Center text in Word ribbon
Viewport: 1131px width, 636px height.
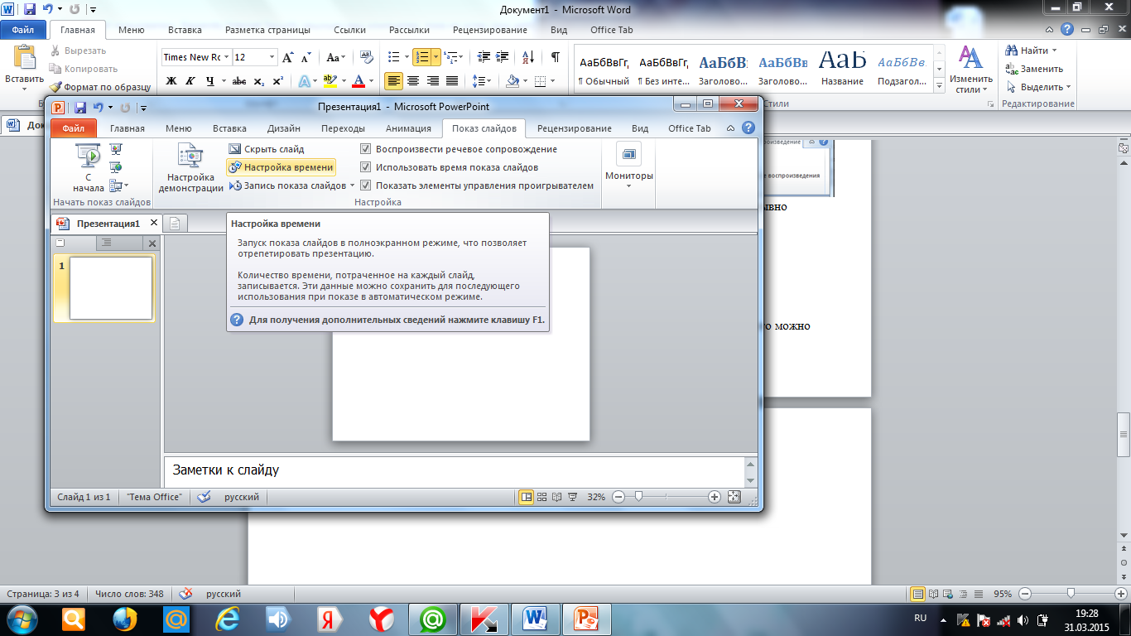tap(413, 81)
